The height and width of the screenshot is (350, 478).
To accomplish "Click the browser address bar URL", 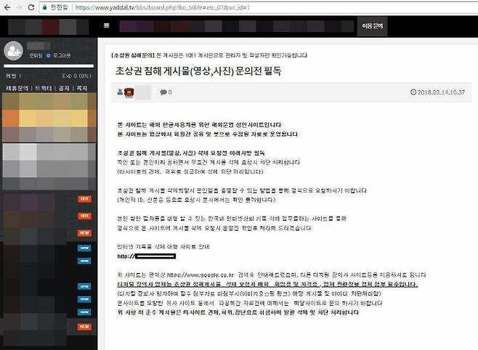I will (x=163, y=7).
